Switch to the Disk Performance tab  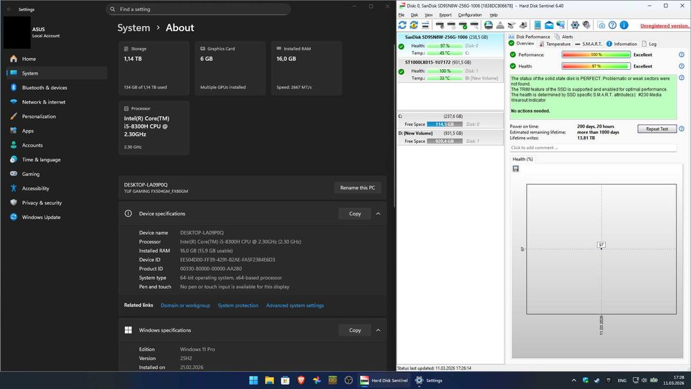[x=529, y=37]
